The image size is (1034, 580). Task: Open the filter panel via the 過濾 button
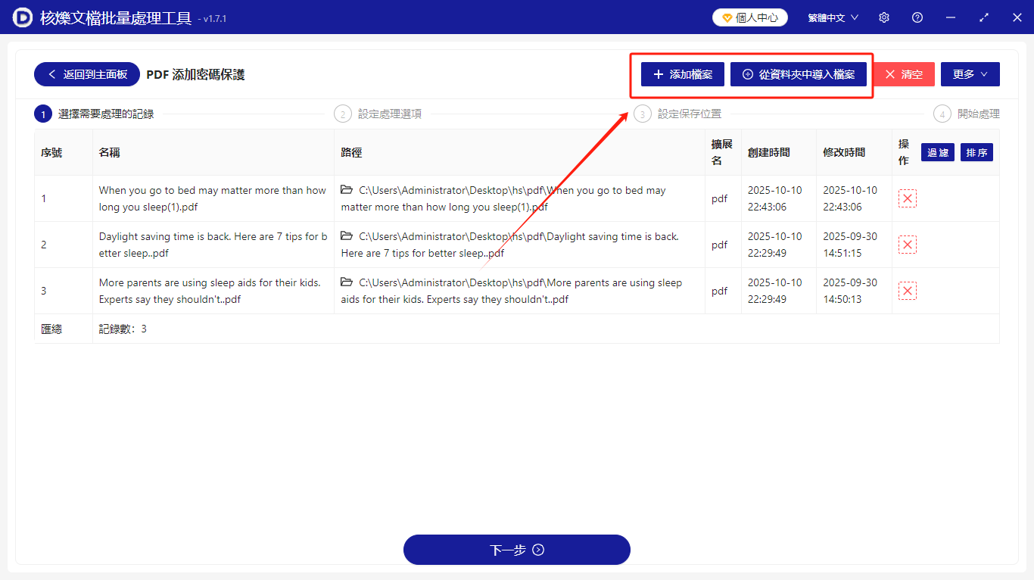pyautogui.click(x=938, y=151)
